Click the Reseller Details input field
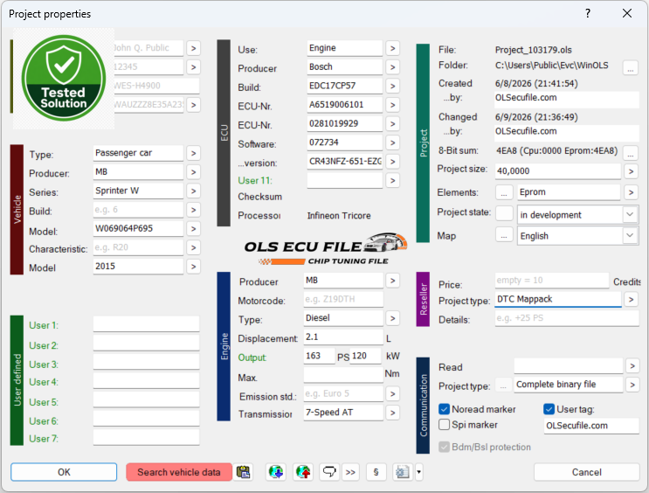Image resolution: width=649 pixels, height=493 pixels. 567,318
